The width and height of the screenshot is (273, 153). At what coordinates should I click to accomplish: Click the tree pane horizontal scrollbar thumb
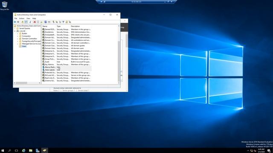pyautogui.click(x=21, y=83)
